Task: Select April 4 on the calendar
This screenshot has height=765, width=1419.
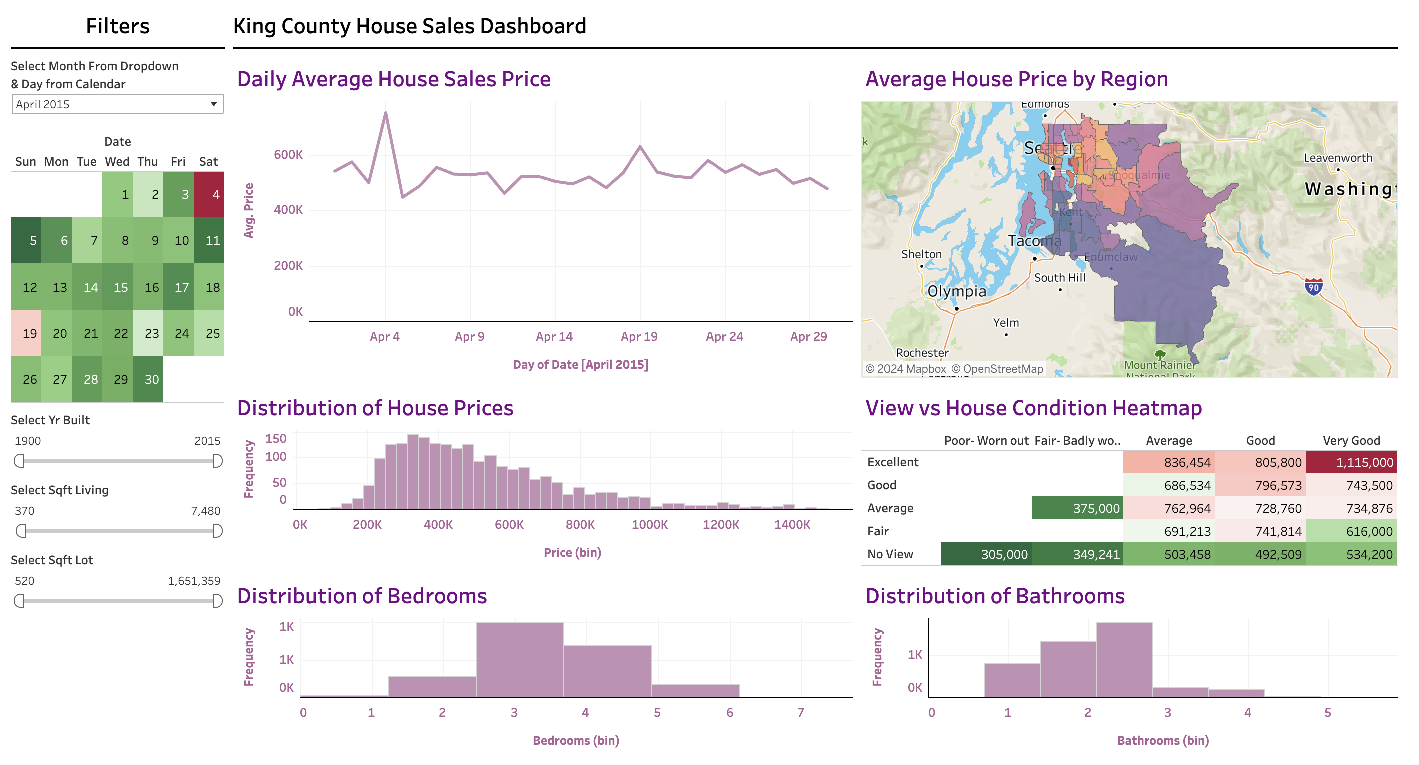Action: pos(209,194)
